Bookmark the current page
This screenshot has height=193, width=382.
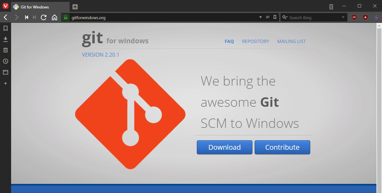[x=275, y=17]
